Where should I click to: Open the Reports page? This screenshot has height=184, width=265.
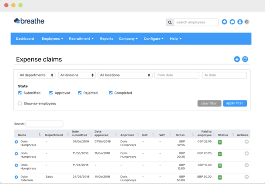[x=107, y=39]
